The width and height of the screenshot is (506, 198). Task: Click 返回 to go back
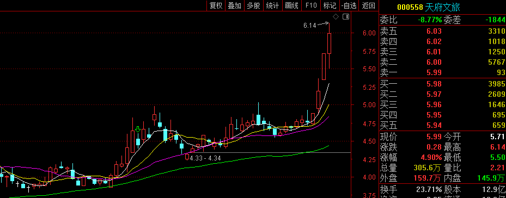pyautogui.click(x=369, y=5)
